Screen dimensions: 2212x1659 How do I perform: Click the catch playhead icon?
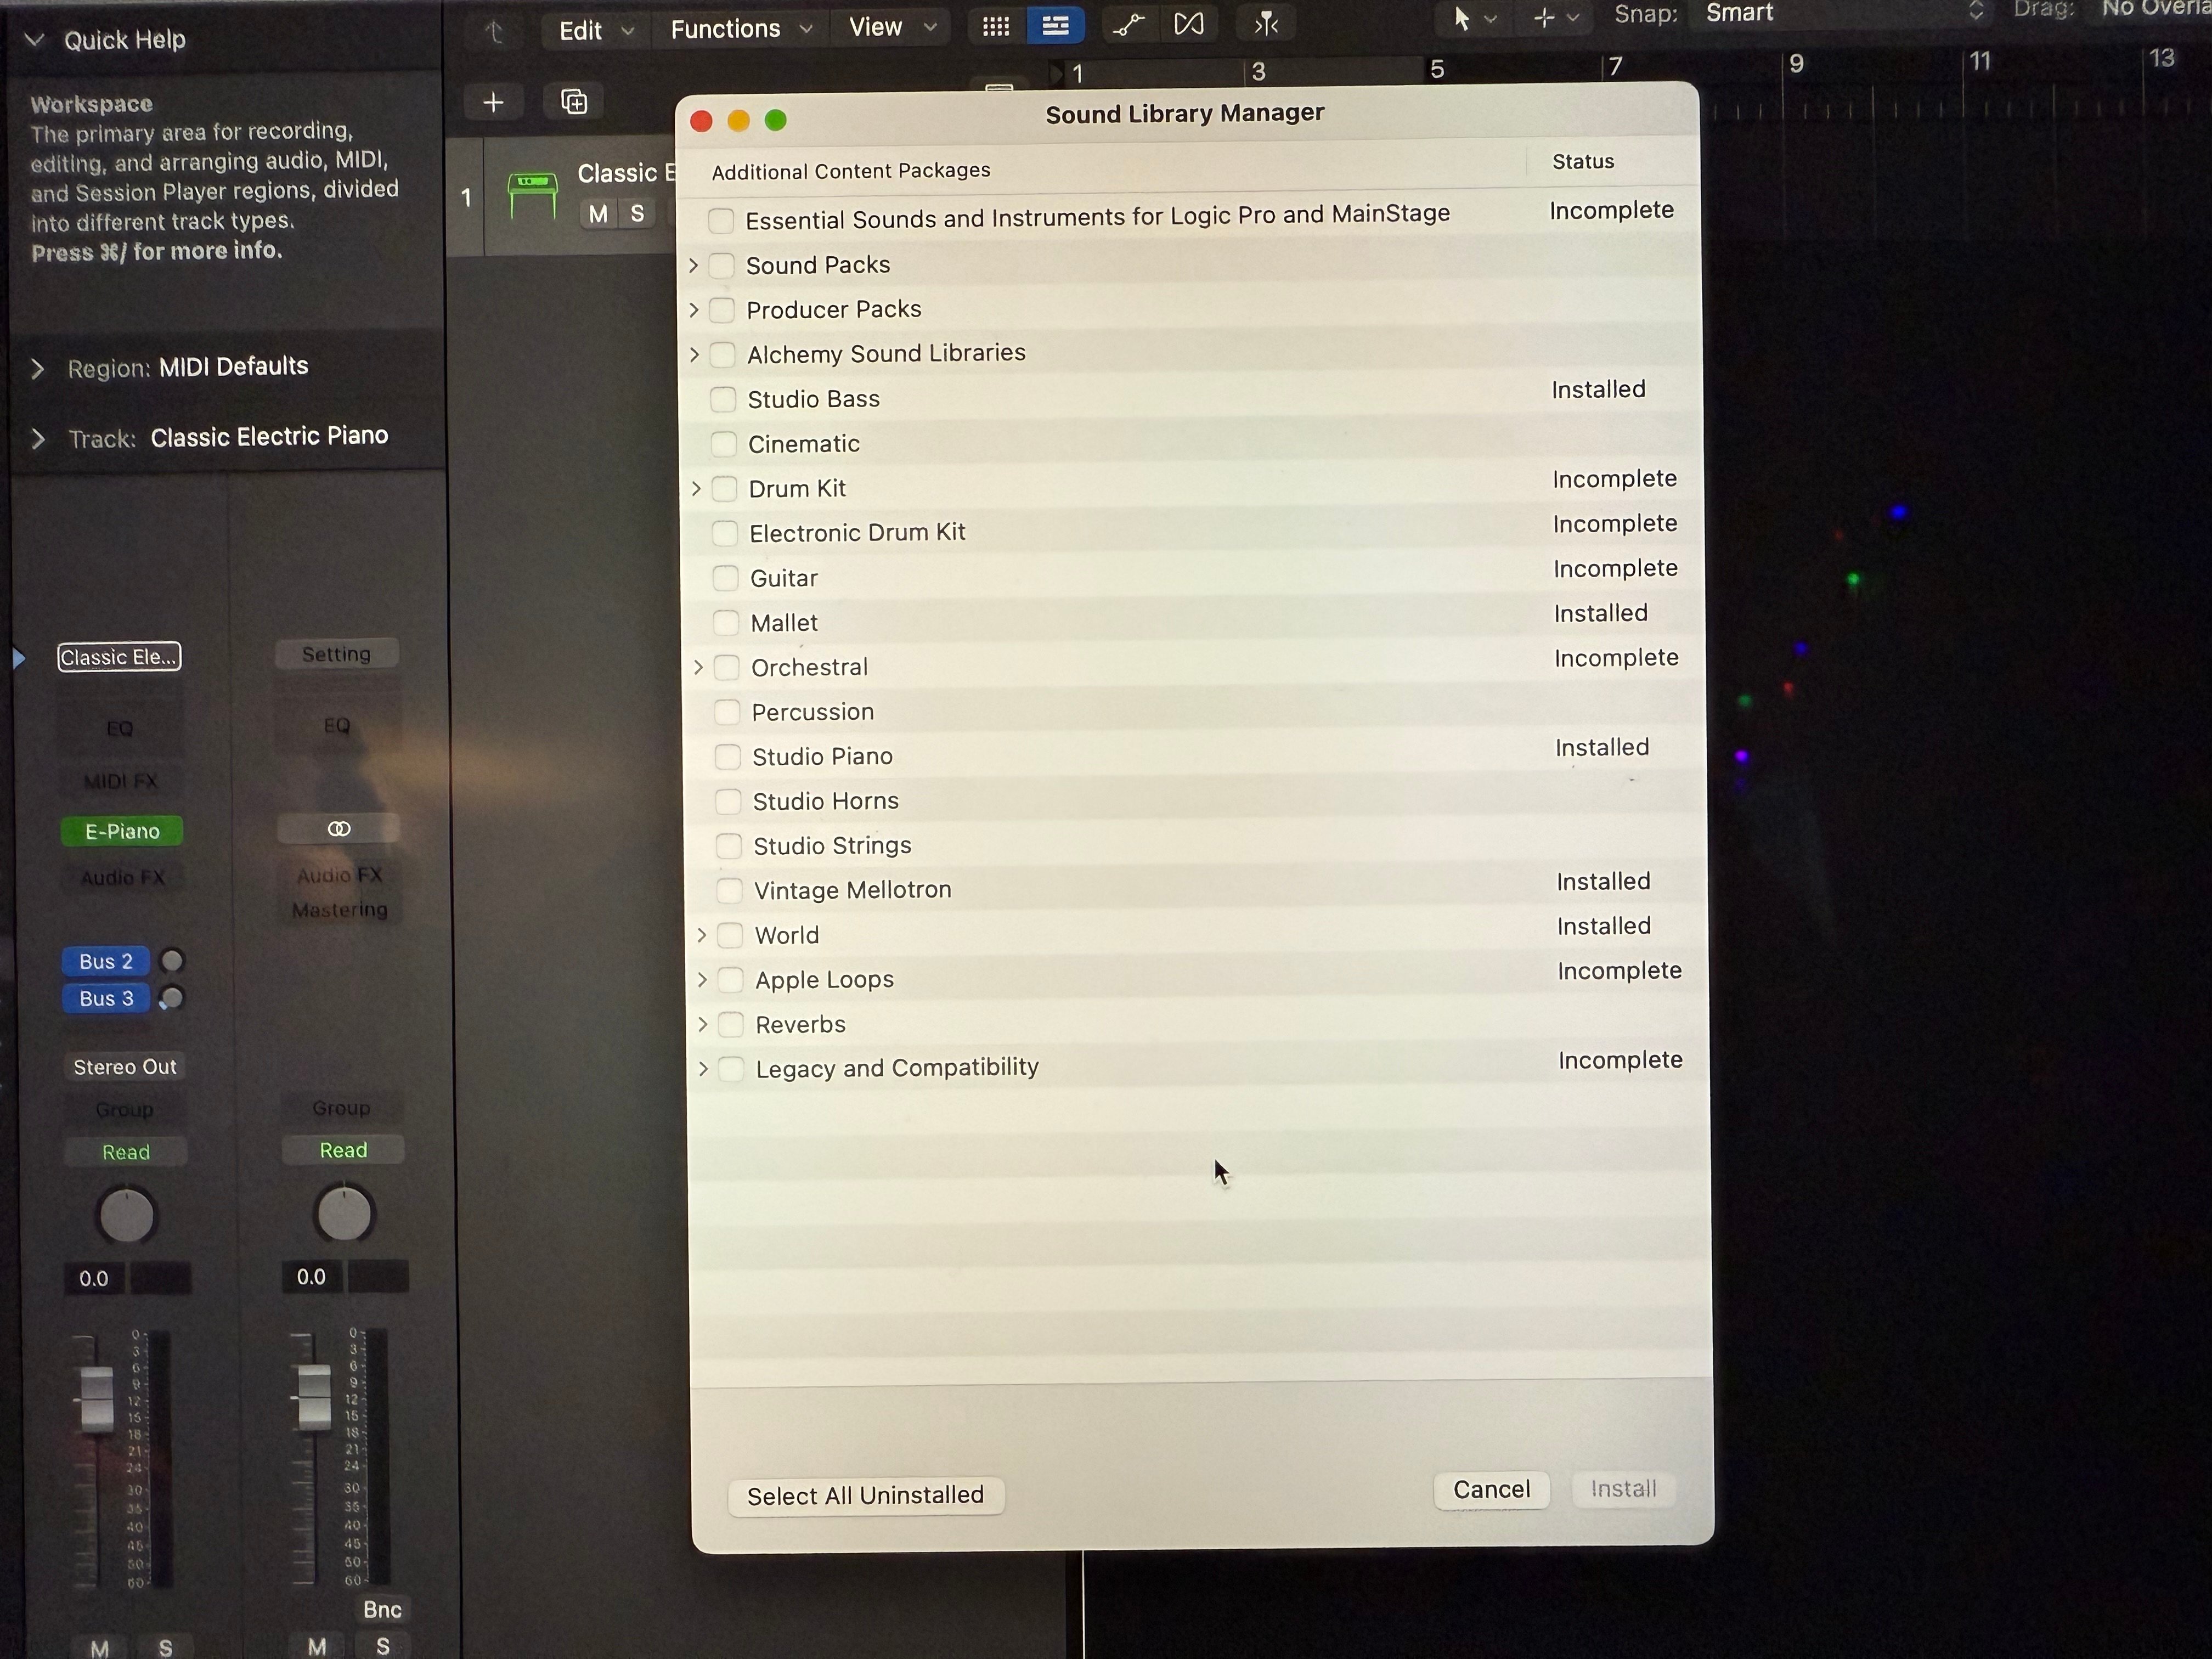click(1266, 23)
